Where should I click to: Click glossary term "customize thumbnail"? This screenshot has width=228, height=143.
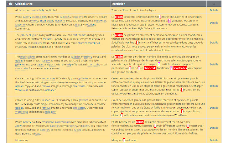point(88,43)
